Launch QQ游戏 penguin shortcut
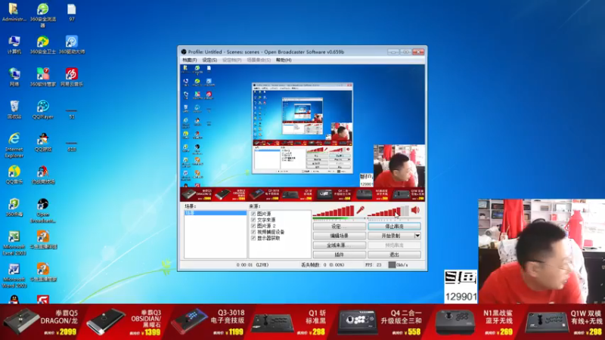Viewport: 605px width, 340px height. (43, 142)
